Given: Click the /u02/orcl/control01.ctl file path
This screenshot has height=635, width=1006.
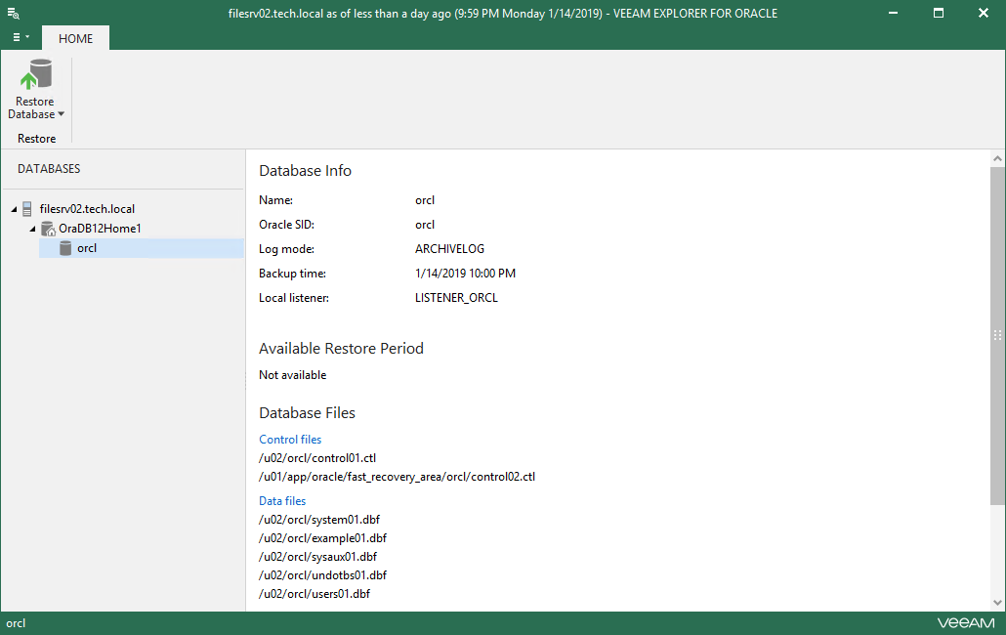Looking at the screenshot, I should coord(317,458).
